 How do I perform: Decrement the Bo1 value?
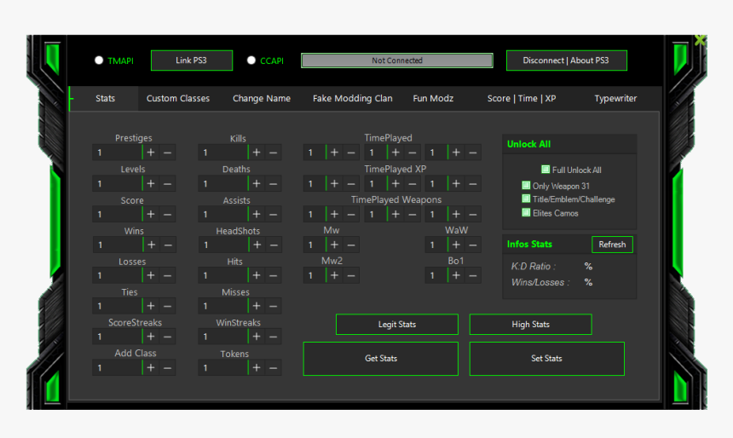[473, 276]
